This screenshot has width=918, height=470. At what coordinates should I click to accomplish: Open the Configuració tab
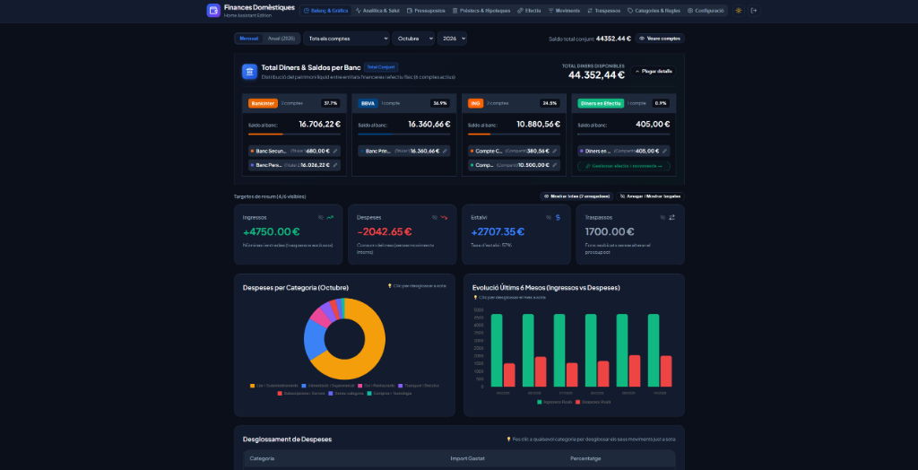click(706, 11)
